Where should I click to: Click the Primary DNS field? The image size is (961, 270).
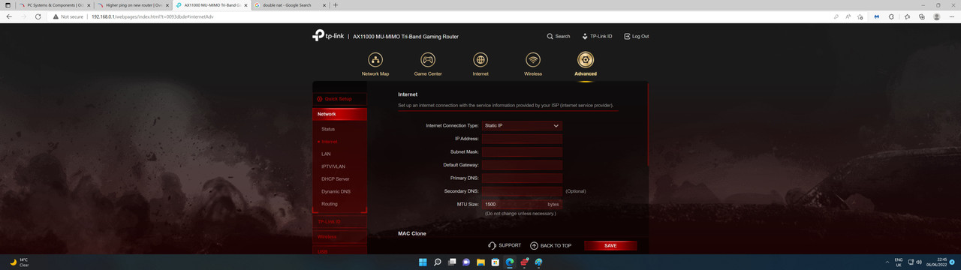point(522,178)
